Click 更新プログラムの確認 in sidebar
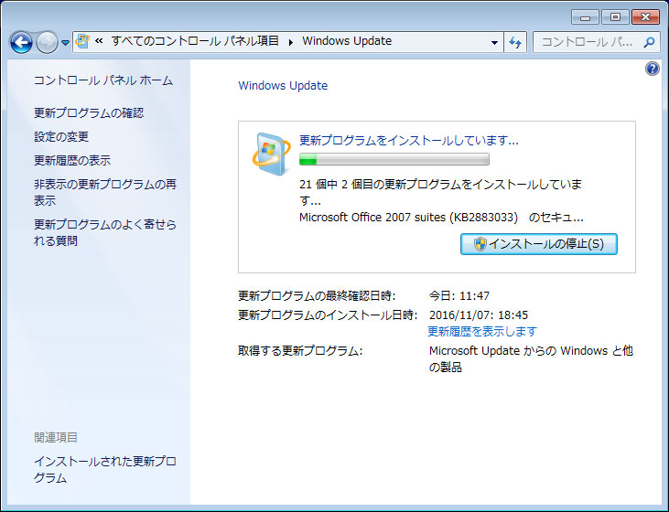This screenshot has height=512, width=669. pyautogui.click(x=89, y=113)
